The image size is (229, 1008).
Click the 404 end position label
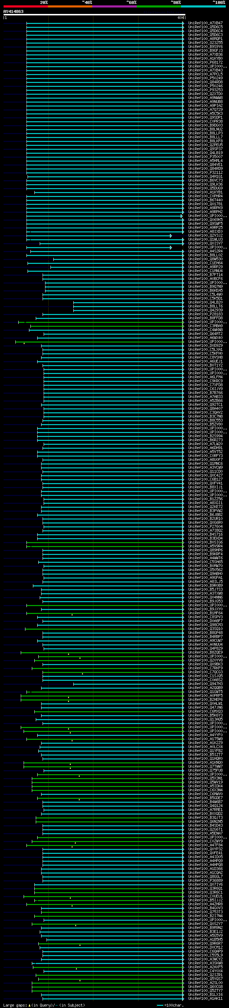point(180,18)
